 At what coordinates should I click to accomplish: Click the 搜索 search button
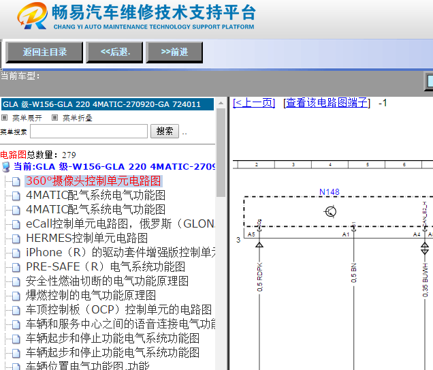click(x=165, y=132)
